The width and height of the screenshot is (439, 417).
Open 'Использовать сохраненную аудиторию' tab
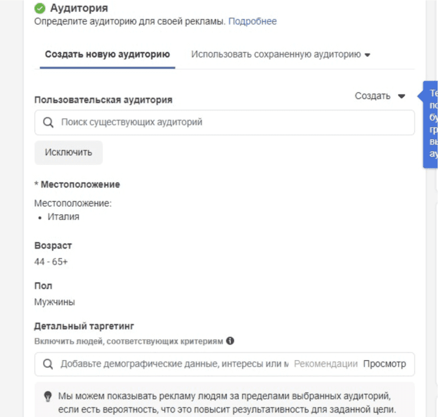[276, 54]
